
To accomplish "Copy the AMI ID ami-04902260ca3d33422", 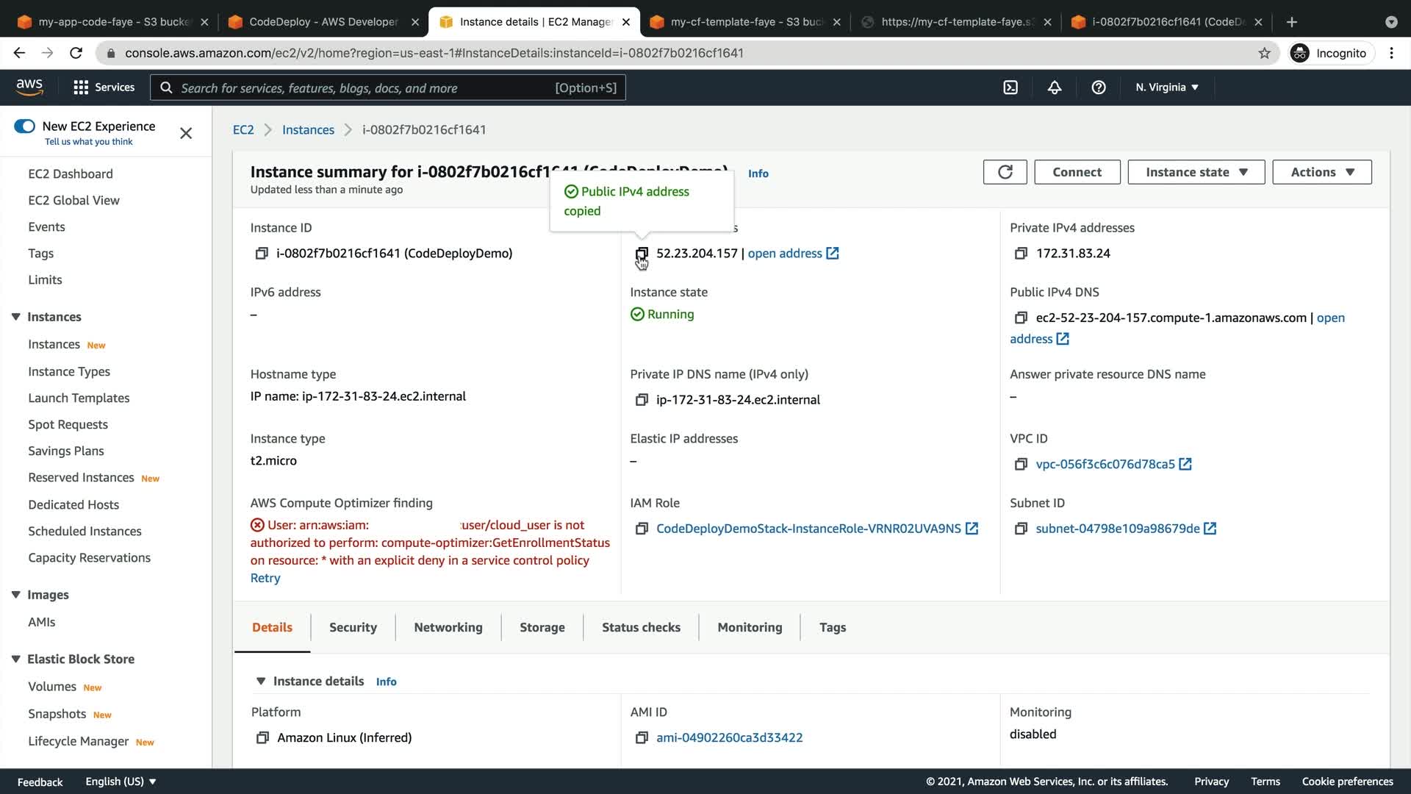I will (x=642, y=737).
